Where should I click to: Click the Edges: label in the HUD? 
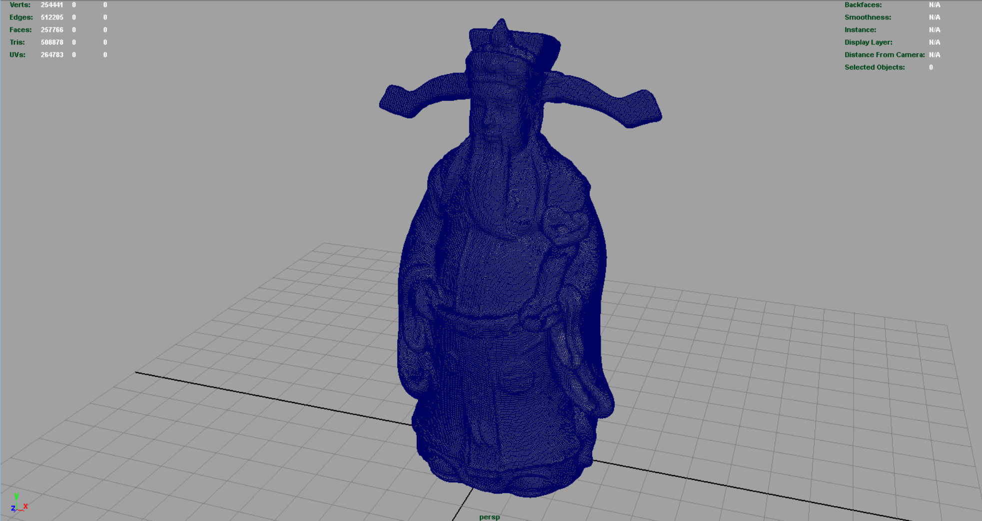pos(21,17)
